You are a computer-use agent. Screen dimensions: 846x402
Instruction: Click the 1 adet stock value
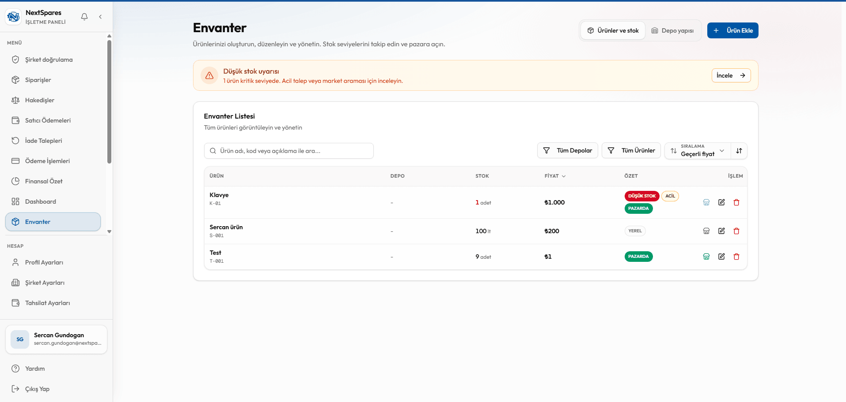(483, 202)
